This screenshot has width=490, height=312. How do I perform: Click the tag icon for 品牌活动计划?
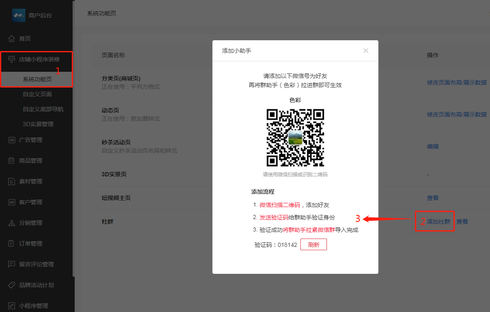pyautogui.click(x=12, y=285)
